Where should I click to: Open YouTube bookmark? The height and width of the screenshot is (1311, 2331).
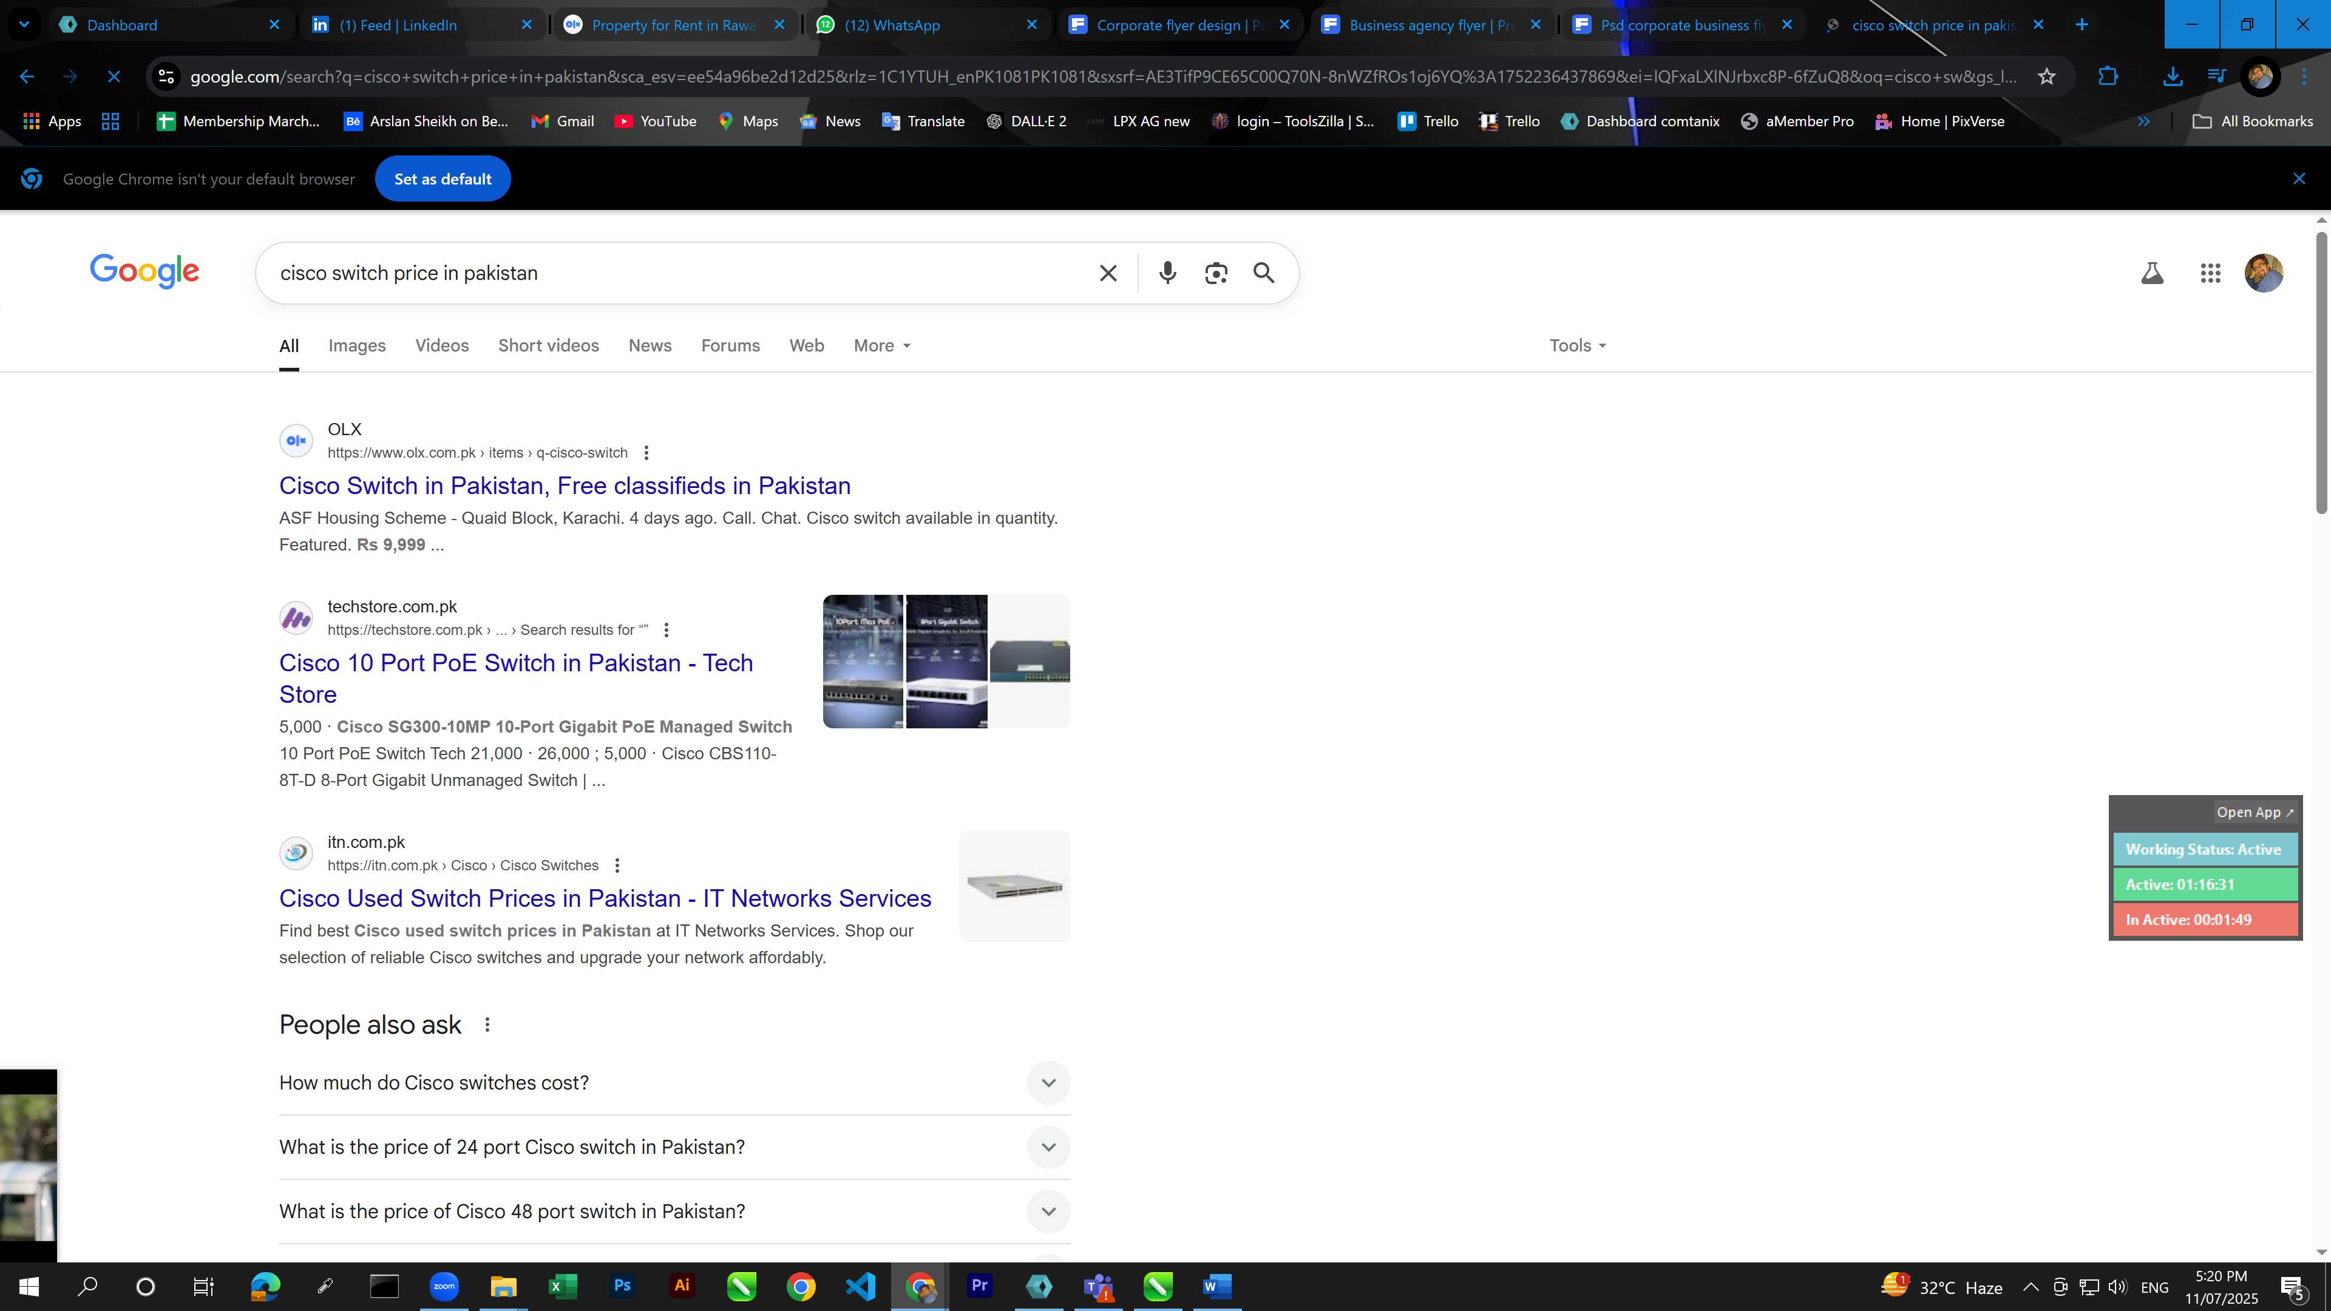(655, 120)
